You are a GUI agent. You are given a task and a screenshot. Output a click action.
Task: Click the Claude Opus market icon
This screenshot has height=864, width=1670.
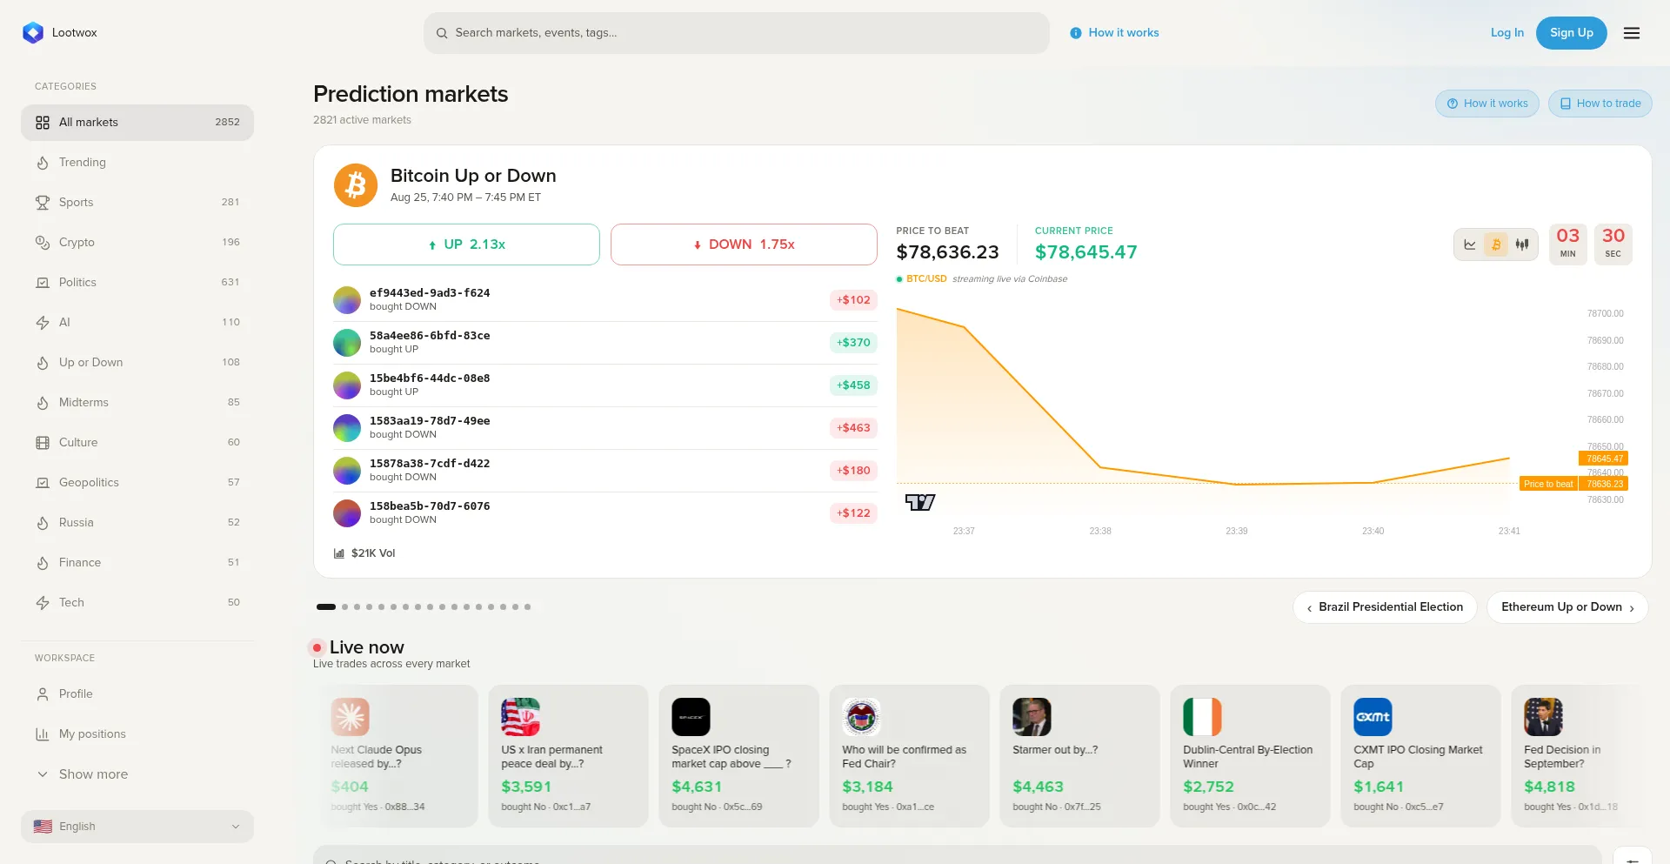(351, 717)
